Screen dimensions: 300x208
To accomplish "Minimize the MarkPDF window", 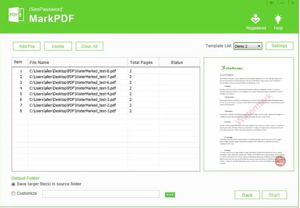I will tap(282, 3).
